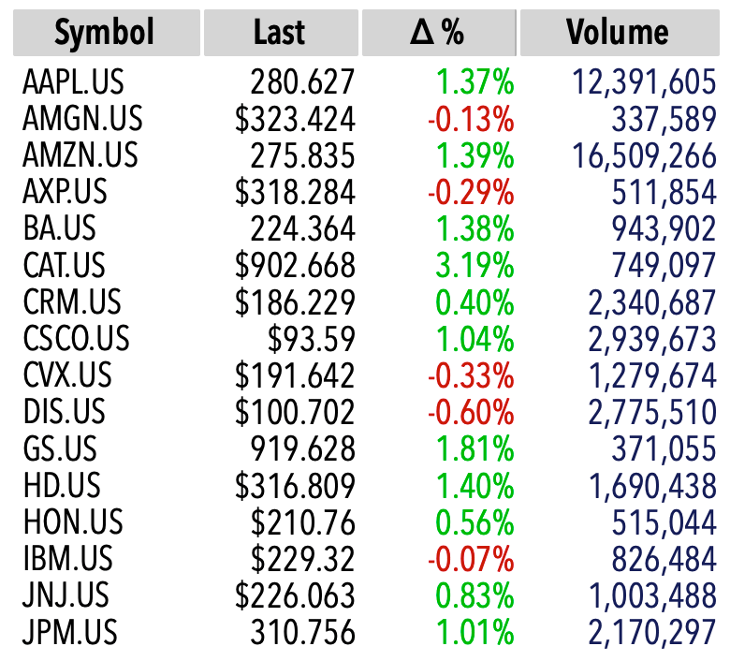Select the AXP.US symbol
730x661 pixels.
pos(65,192)
